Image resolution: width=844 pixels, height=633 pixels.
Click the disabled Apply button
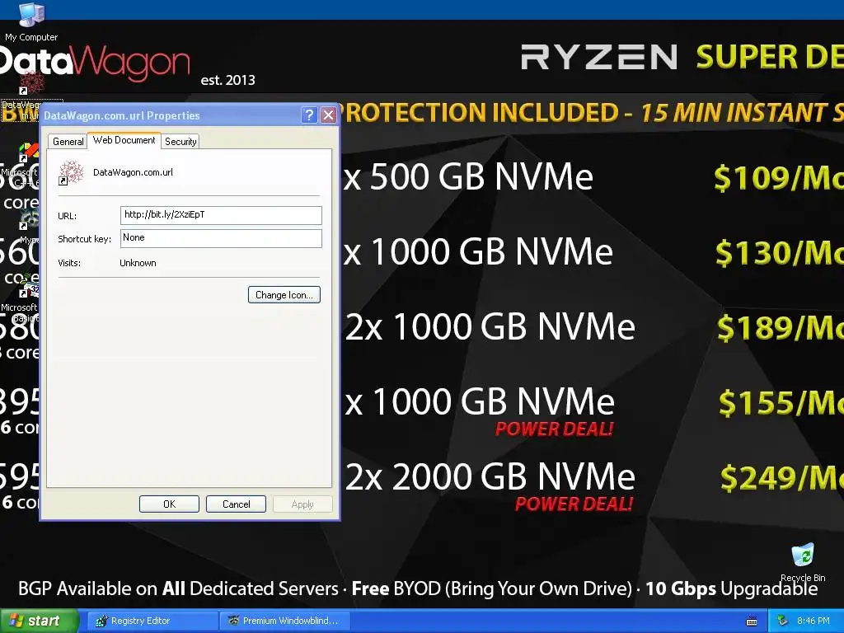tap(302, 504)
